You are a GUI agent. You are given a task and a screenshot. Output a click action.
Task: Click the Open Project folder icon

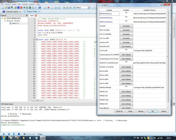(x=6, y=8)
